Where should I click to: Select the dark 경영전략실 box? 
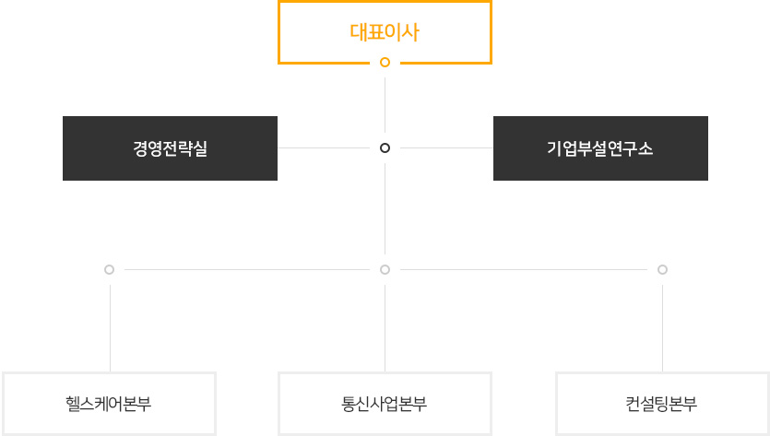170,148
